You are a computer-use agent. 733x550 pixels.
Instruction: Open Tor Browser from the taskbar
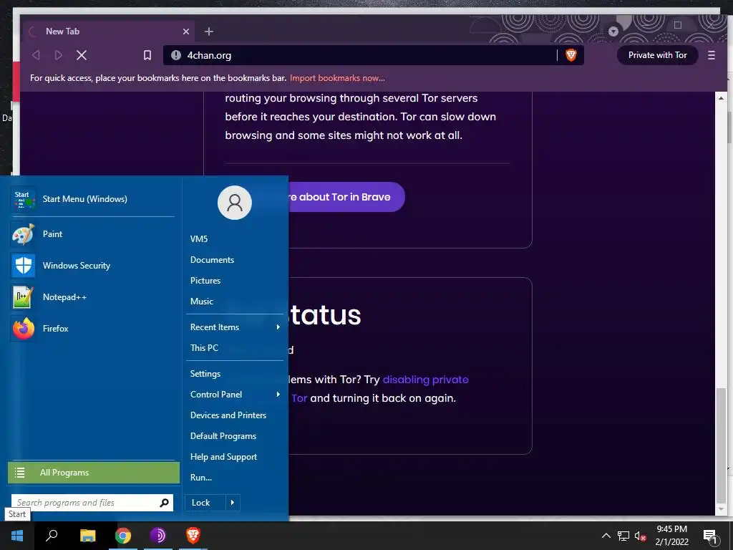158,536
